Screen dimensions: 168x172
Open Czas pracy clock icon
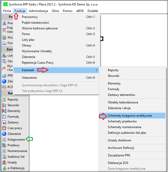point(4,128)
